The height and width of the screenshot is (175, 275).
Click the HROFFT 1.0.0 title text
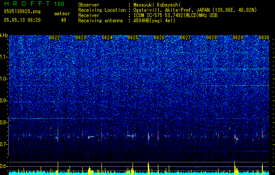coord(34,3)
